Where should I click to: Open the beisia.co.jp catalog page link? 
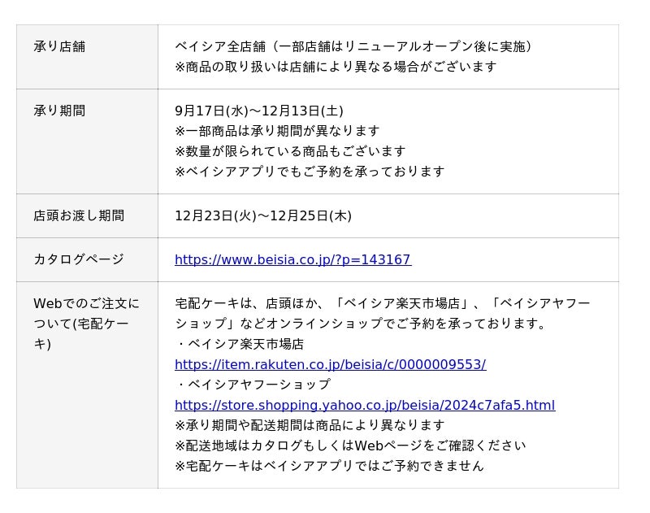[x=292, y=260]
